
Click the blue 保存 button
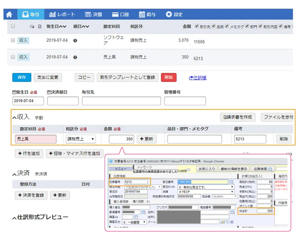[x=22, y=77]
